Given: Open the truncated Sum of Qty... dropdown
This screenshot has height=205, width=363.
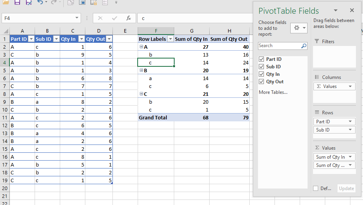Looking at the screenshot, I should pyautogui.click(x=350, y=165).
